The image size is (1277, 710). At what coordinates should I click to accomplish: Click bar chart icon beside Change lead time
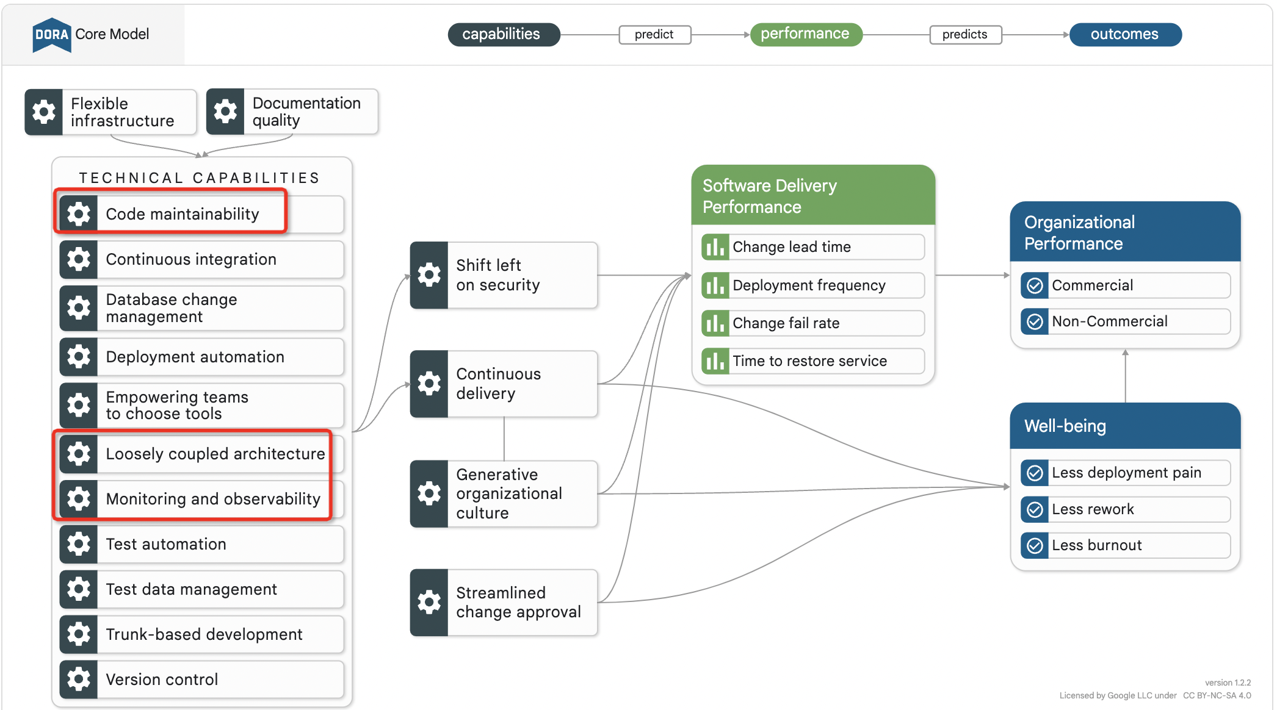click(x=715, y=247)
